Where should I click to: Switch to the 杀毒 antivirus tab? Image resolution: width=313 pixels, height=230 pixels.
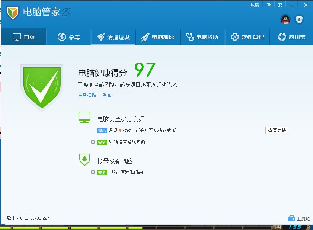69,37
